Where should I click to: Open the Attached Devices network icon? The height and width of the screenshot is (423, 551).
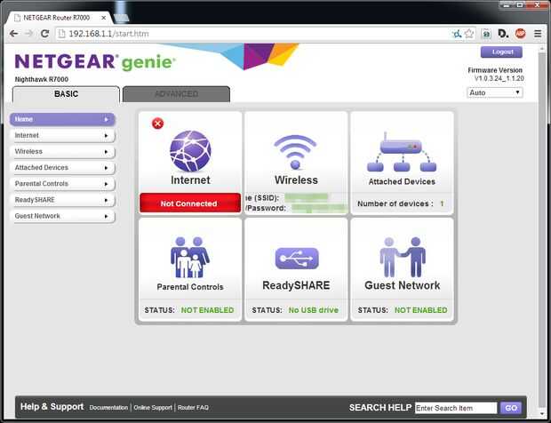click(x=402, y=152)
